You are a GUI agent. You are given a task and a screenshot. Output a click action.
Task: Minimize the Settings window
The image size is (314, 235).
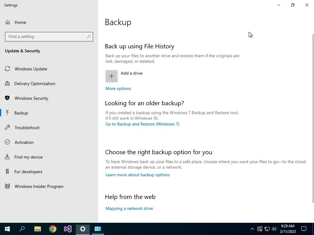pos(279,5)
